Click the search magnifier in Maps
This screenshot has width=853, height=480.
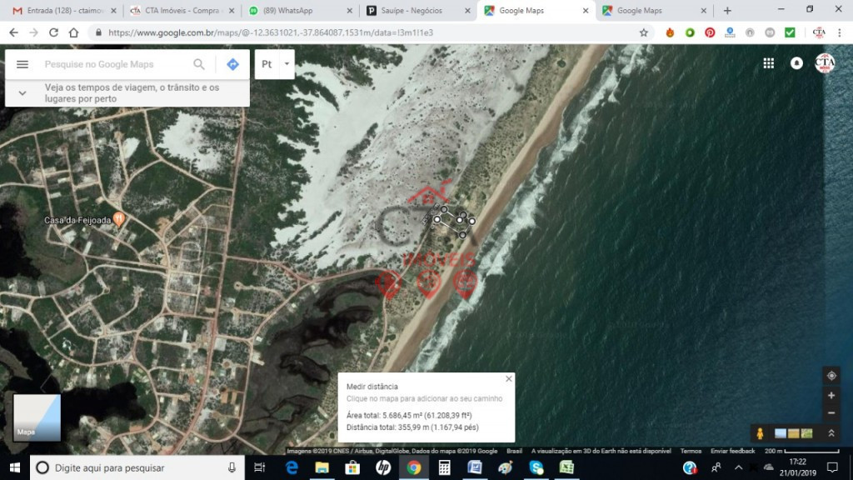pyautogui.click(x=199, y=64)
